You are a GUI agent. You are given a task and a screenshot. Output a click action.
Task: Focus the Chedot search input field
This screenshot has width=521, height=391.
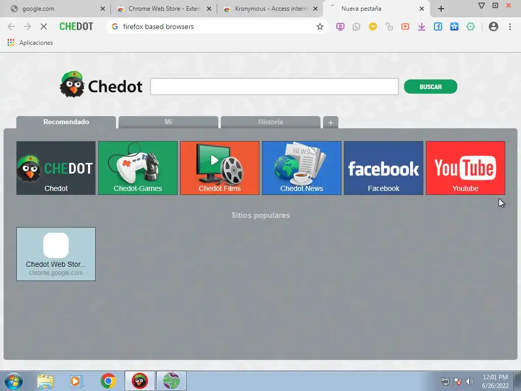274,87
